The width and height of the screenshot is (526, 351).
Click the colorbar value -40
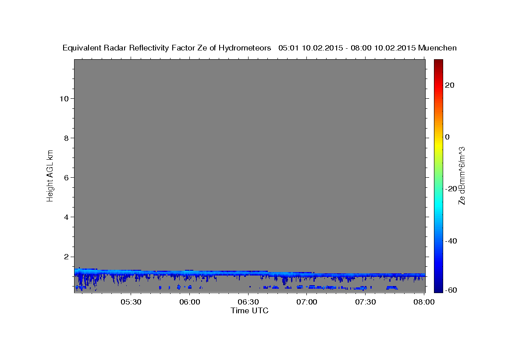tap(451, 240)
